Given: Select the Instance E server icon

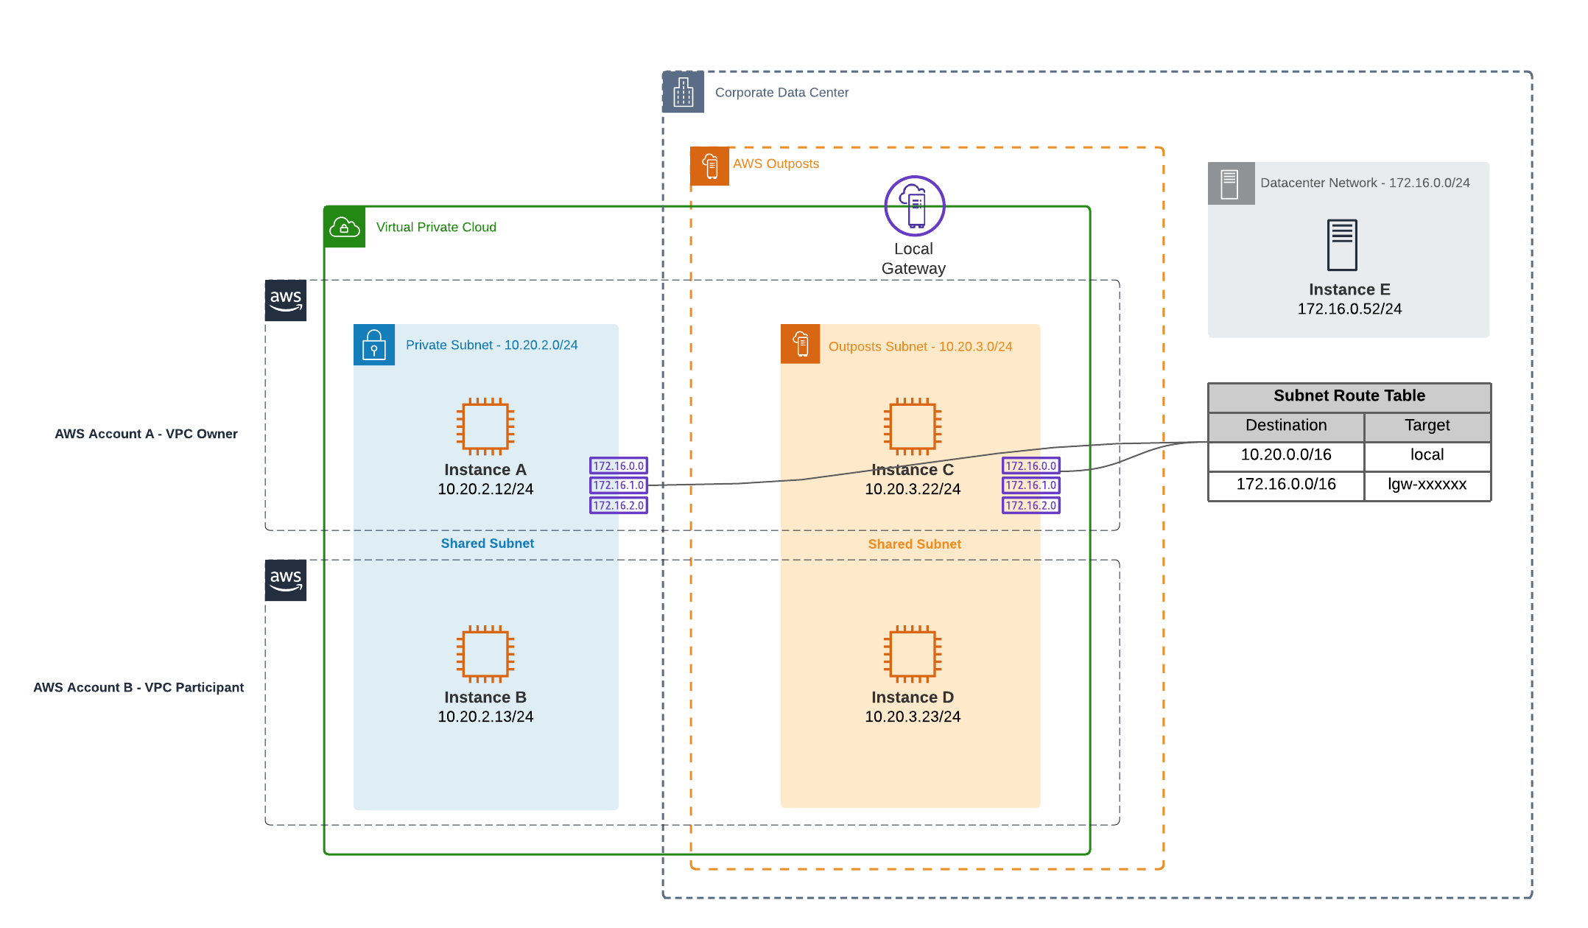Looking at the screenshot, I should coord(1343,245).
